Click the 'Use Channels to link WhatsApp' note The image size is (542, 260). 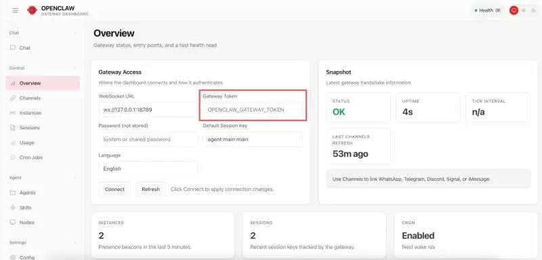click(x=428, y=179)
